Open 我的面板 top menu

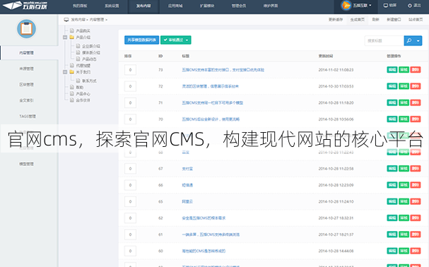[x=80, y=6]
